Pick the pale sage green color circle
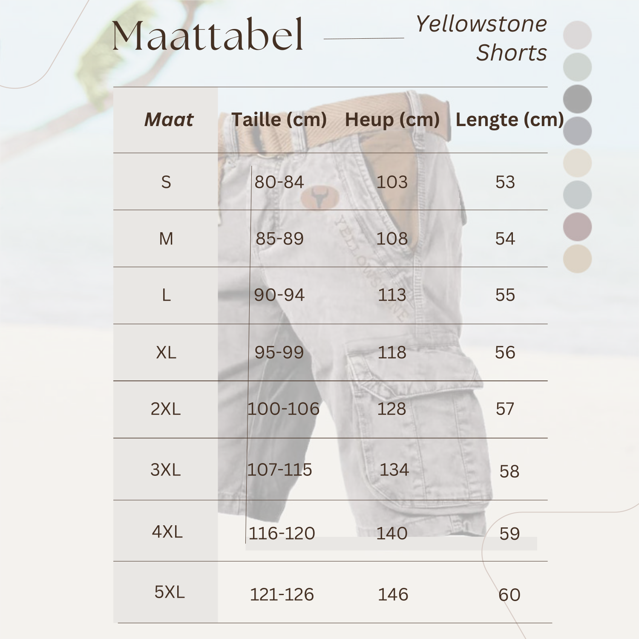 point(577,67)
